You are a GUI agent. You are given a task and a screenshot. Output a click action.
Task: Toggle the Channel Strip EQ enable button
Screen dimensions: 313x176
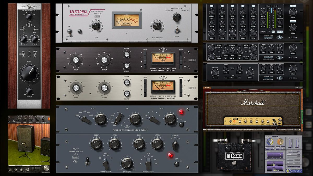coord(292,6)
